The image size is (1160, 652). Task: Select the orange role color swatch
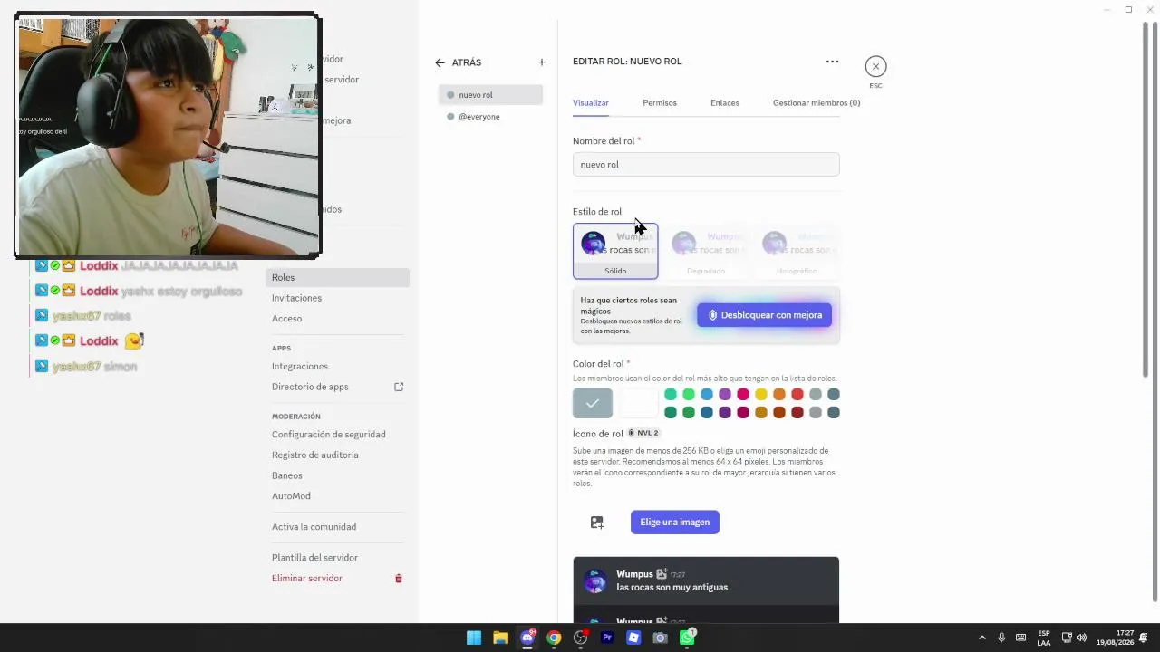(x=779, y=394)
